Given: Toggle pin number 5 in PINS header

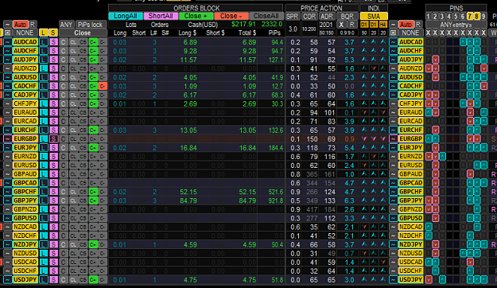Looking at the screenshot, I should (456, 17).
